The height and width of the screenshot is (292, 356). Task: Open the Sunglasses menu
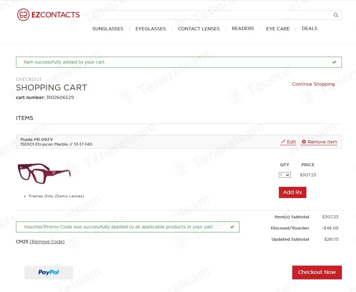coord(108,29)
